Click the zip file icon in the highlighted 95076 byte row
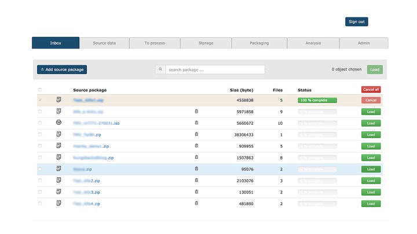Screen dimensions: 417x234 click(x=58, y=169)
